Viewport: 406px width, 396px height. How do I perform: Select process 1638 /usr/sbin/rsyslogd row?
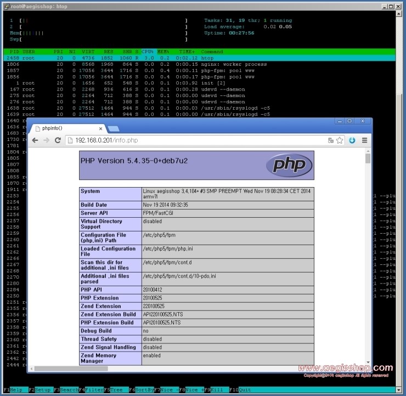click(x=199, y=108)
